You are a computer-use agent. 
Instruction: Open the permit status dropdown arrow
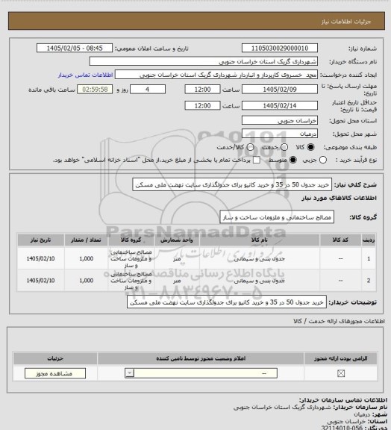tap(130, 373)
